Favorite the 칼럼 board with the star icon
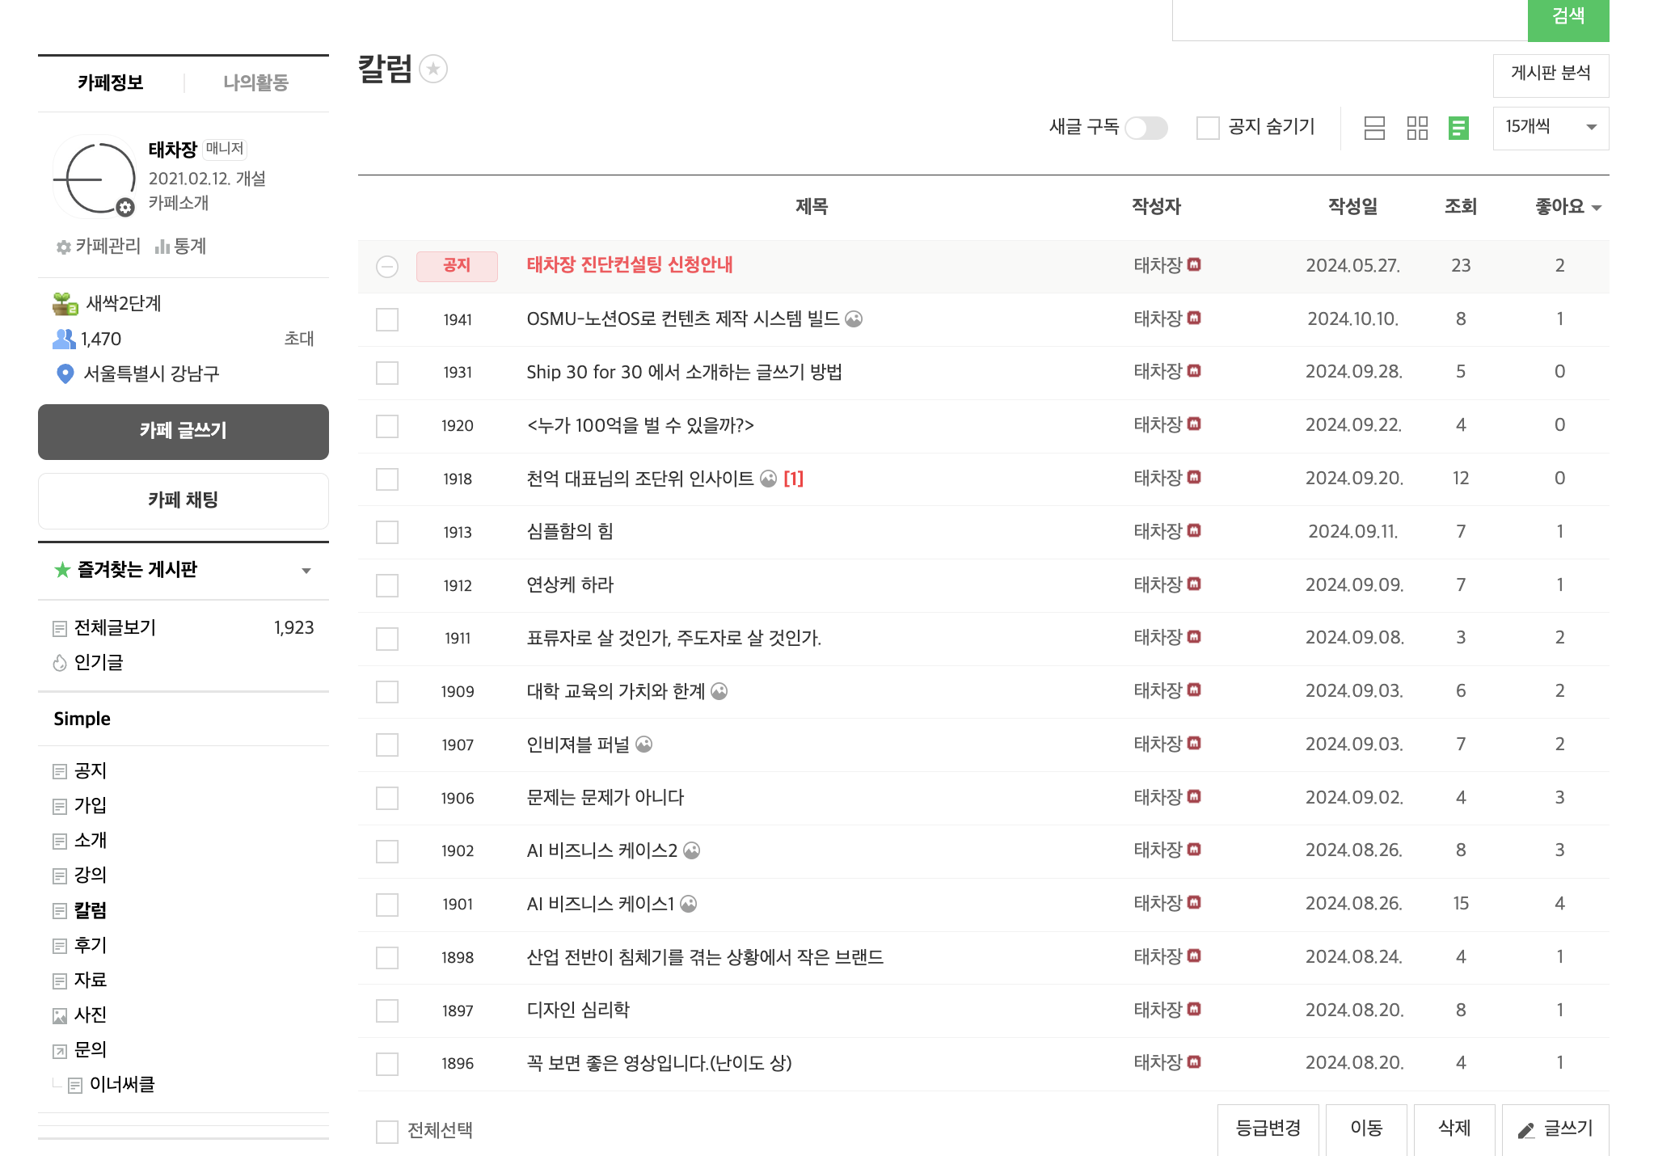The image size is (1654, 1156). pyautogui.click(x=433, y=70)
